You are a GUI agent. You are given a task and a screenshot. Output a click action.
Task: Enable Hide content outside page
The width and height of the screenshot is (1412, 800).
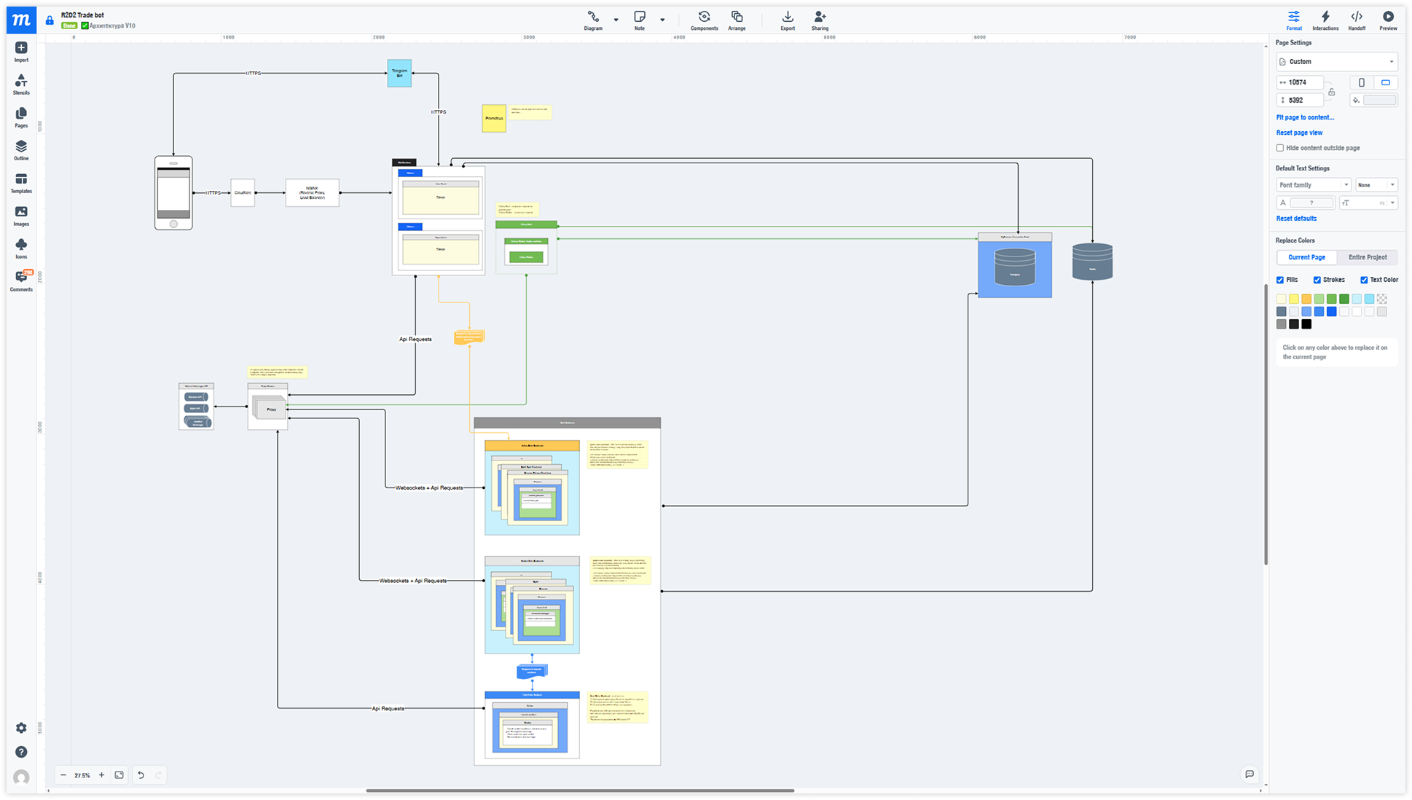tap(1280, 148)
